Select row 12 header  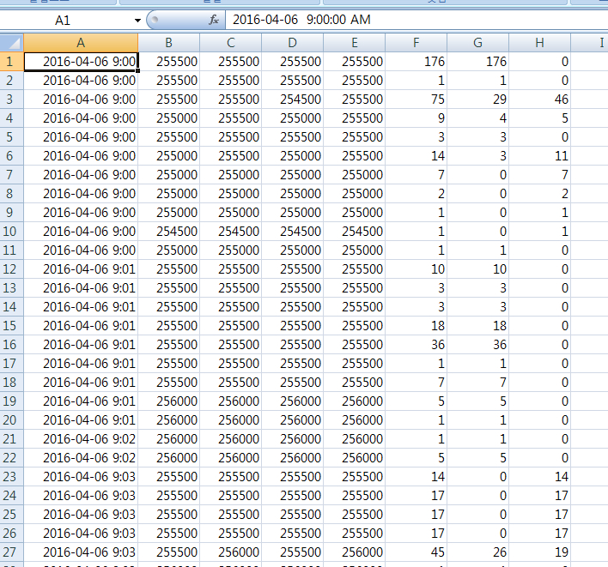pyautogui.click(x=11, y=268)
